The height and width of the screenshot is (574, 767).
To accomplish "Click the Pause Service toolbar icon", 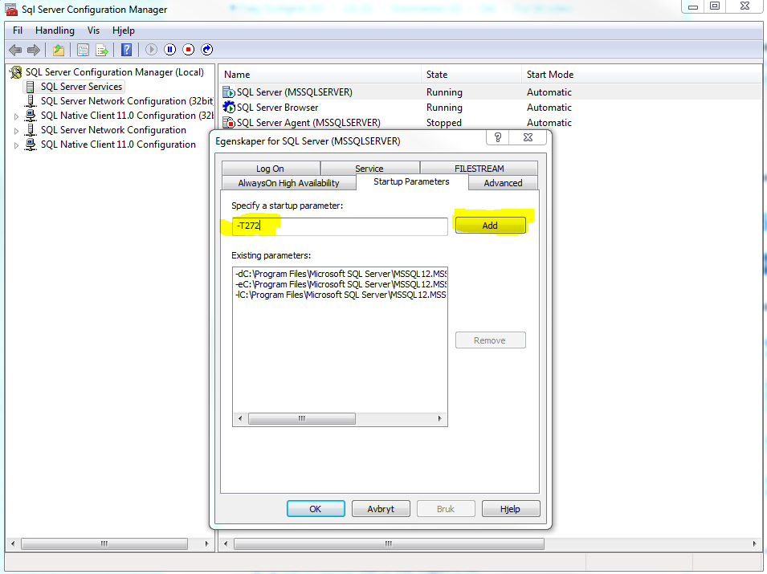I will pyautogui.click(x=169, y=50).
